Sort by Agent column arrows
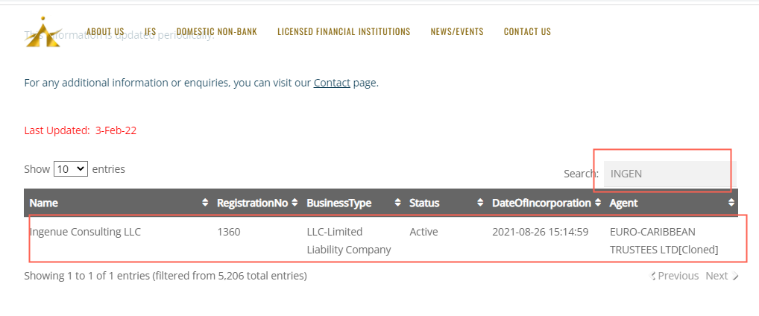The width and height of the screenshot is (759, 316). [731, 203]
